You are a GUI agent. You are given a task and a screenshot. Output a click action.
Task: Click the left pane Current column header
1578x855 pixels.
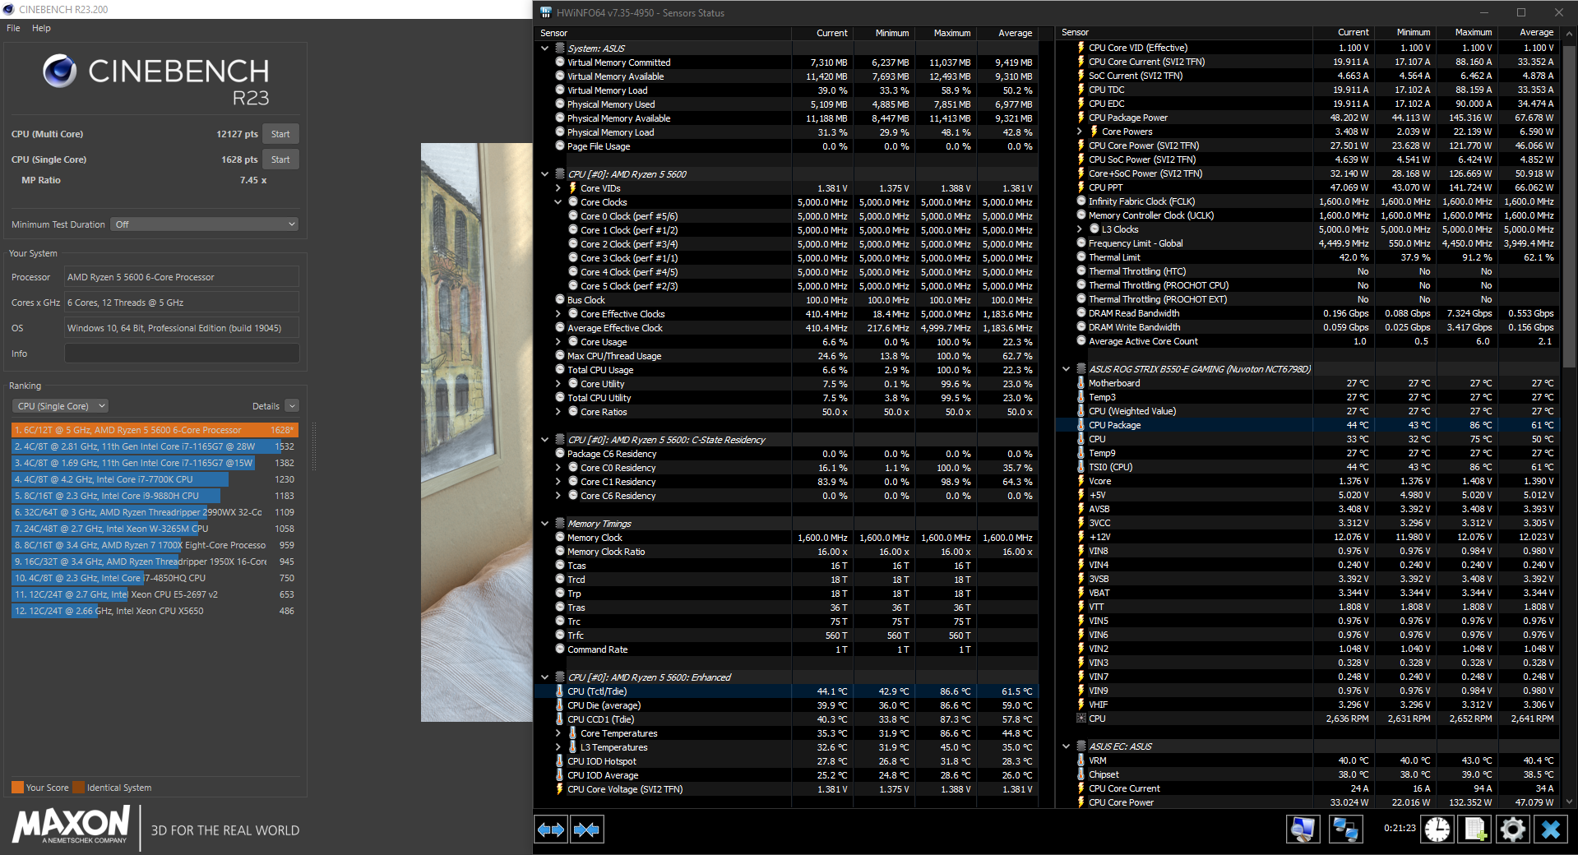[822, 33]
